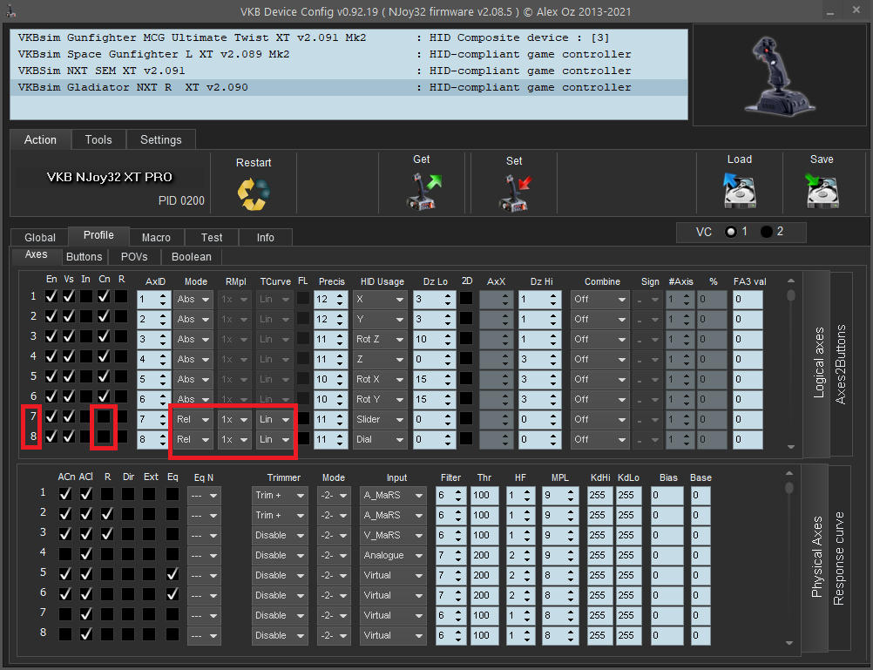
Task: Click the Save profile disk icon
Action: click(821, 190)
